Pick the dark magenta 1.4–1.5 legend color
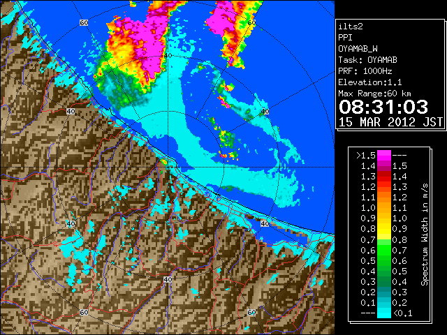This screenshot has width=447, height=335. [x=383, y=166]
